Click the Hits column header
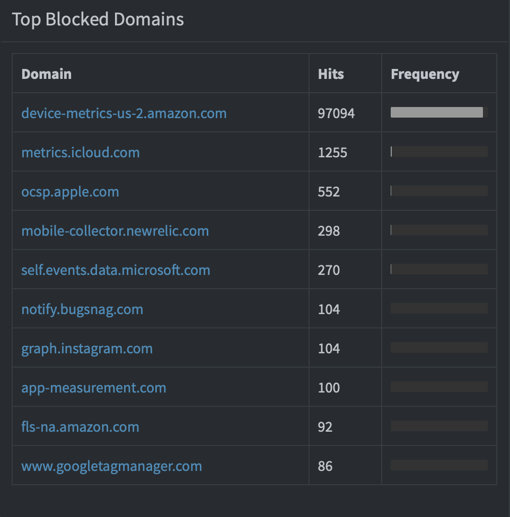Image resolution: width=510 pixels, height=517 pixels. click(x=331, y=74)
